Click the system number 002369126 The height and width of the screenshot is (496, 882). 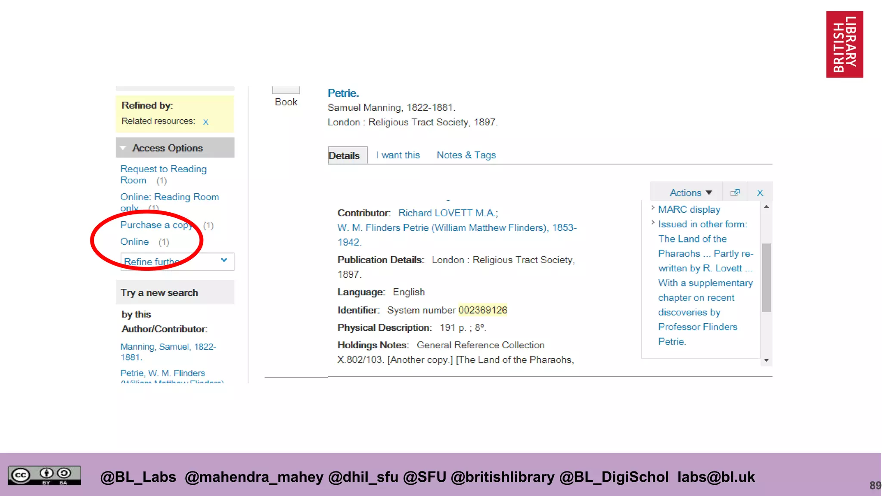(482, 310)
